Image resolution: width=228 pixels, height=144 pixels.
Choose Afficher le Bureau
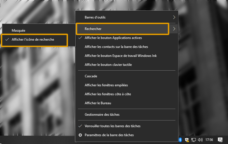[98, 103]
